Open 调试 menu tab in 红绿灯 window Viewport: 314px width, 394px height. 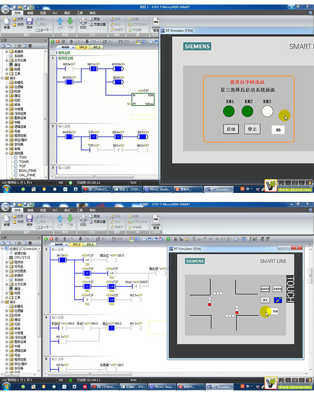[67, 210]
